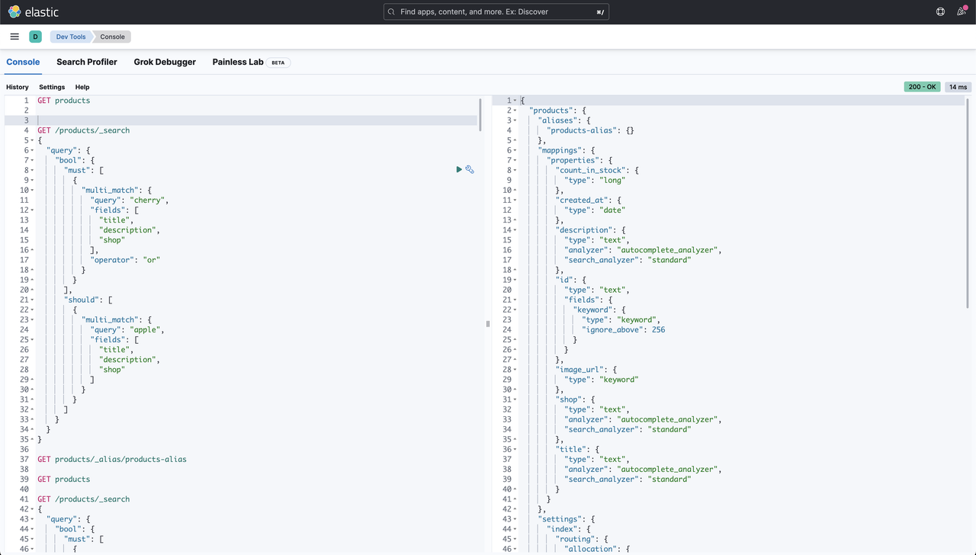Open the Help menu in Console
Screen dimensions: 976x555
pyautogui.click(x=82, y=86)
